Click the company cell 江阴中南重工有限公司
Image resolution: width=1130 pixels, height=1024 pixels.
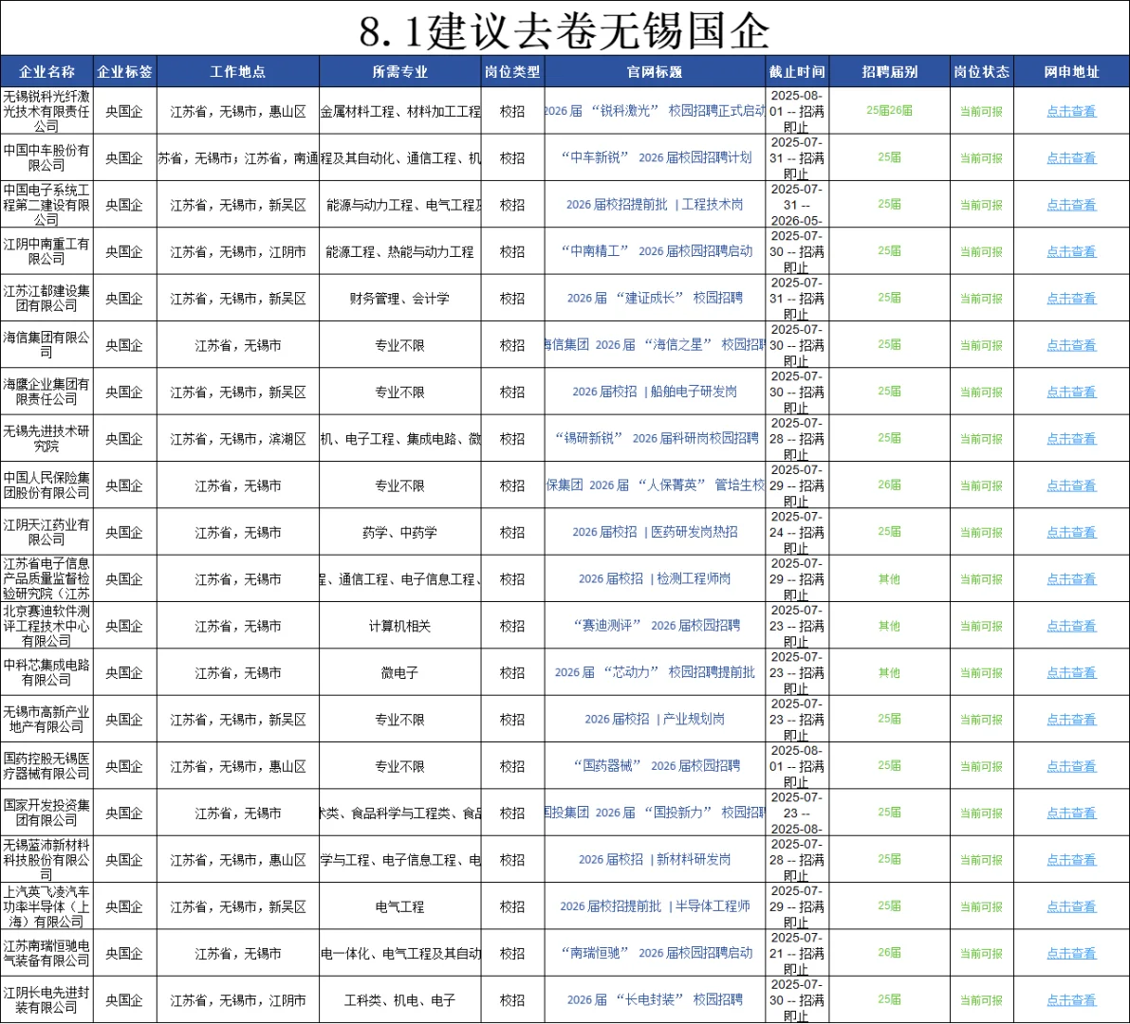46,251
